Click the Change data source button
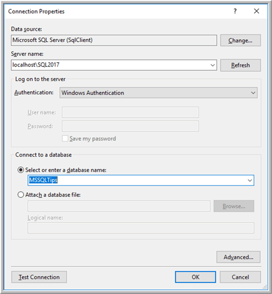The height and width of the screenshot is (294, 272). point(240,40)
